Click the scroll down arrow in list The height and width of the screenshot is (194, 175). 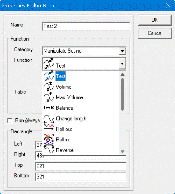click(x=122, y=151)
